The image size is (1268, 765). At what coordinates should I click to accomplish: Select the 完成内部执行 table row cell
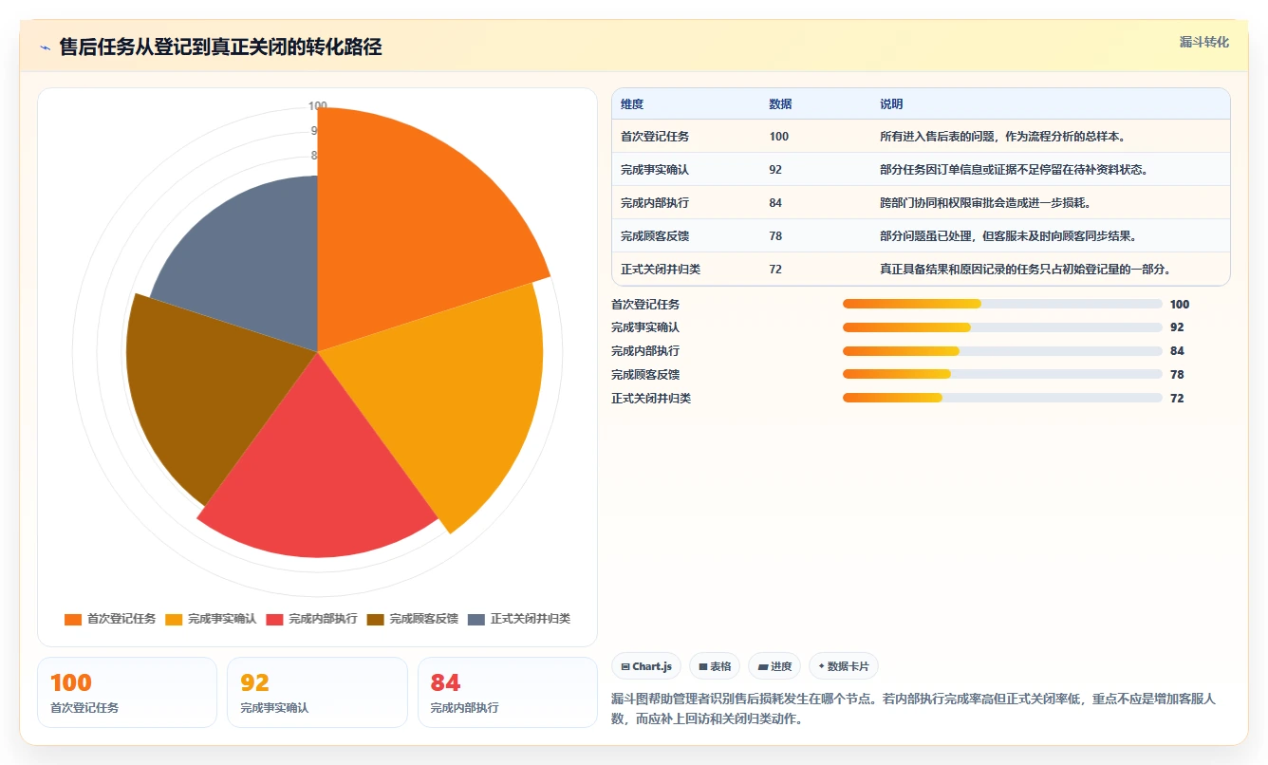pos(655,203)
